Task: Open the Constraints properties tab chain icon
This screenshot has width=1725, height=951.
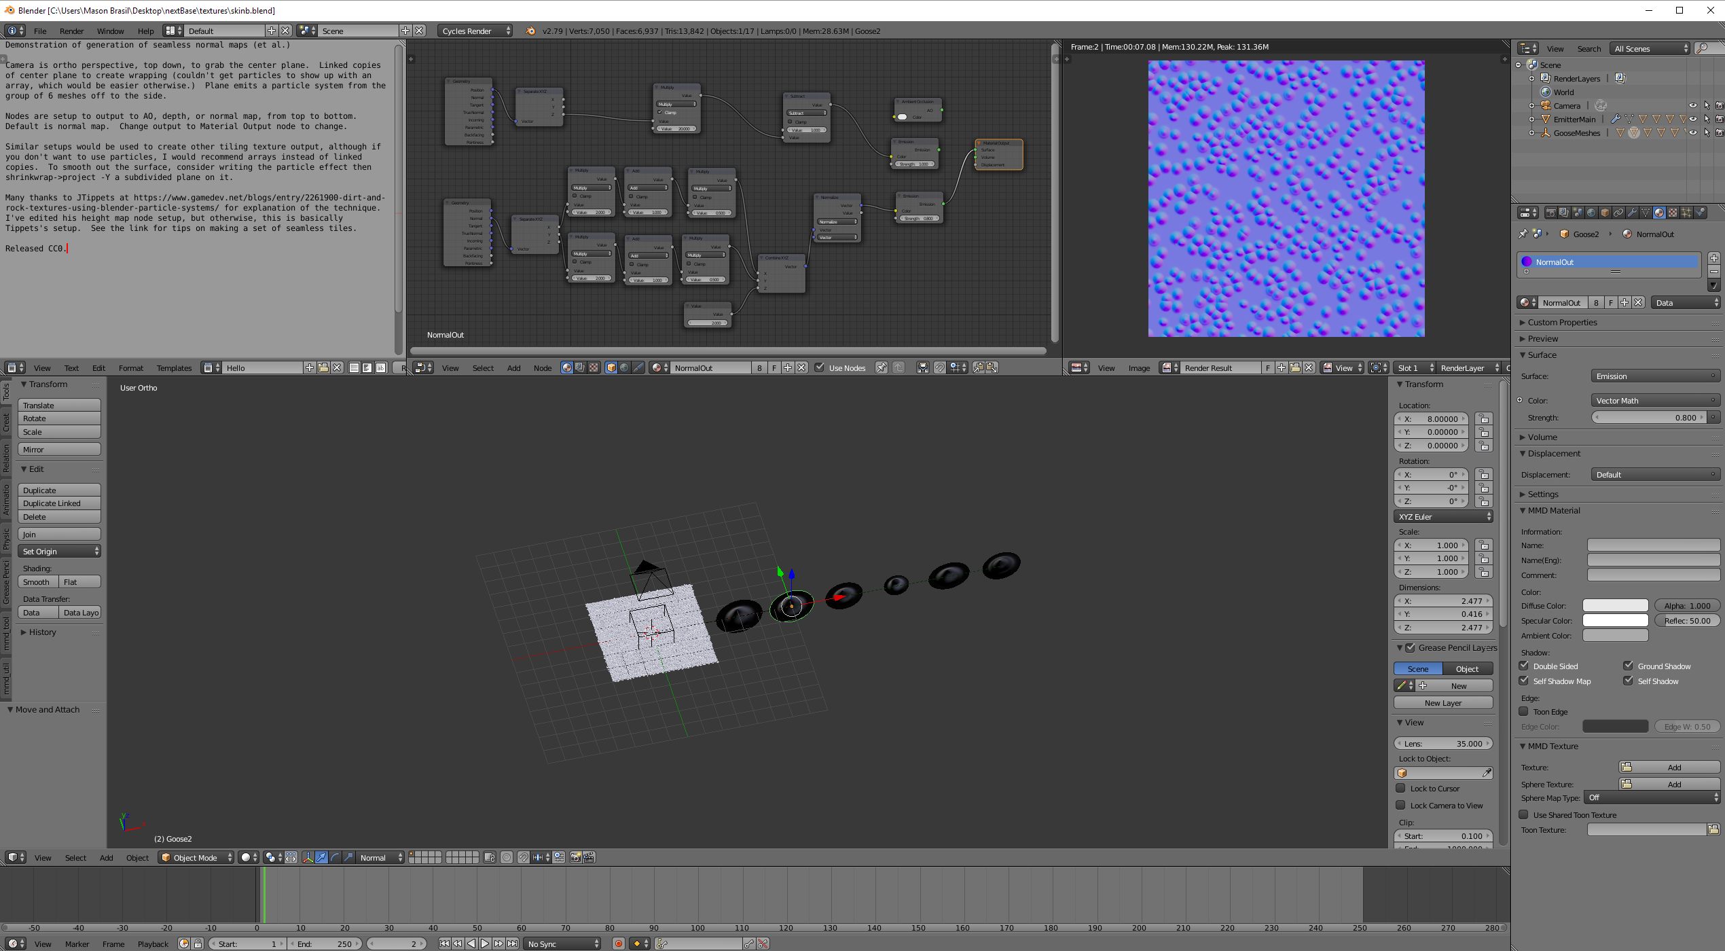Action: [1618, 213]
